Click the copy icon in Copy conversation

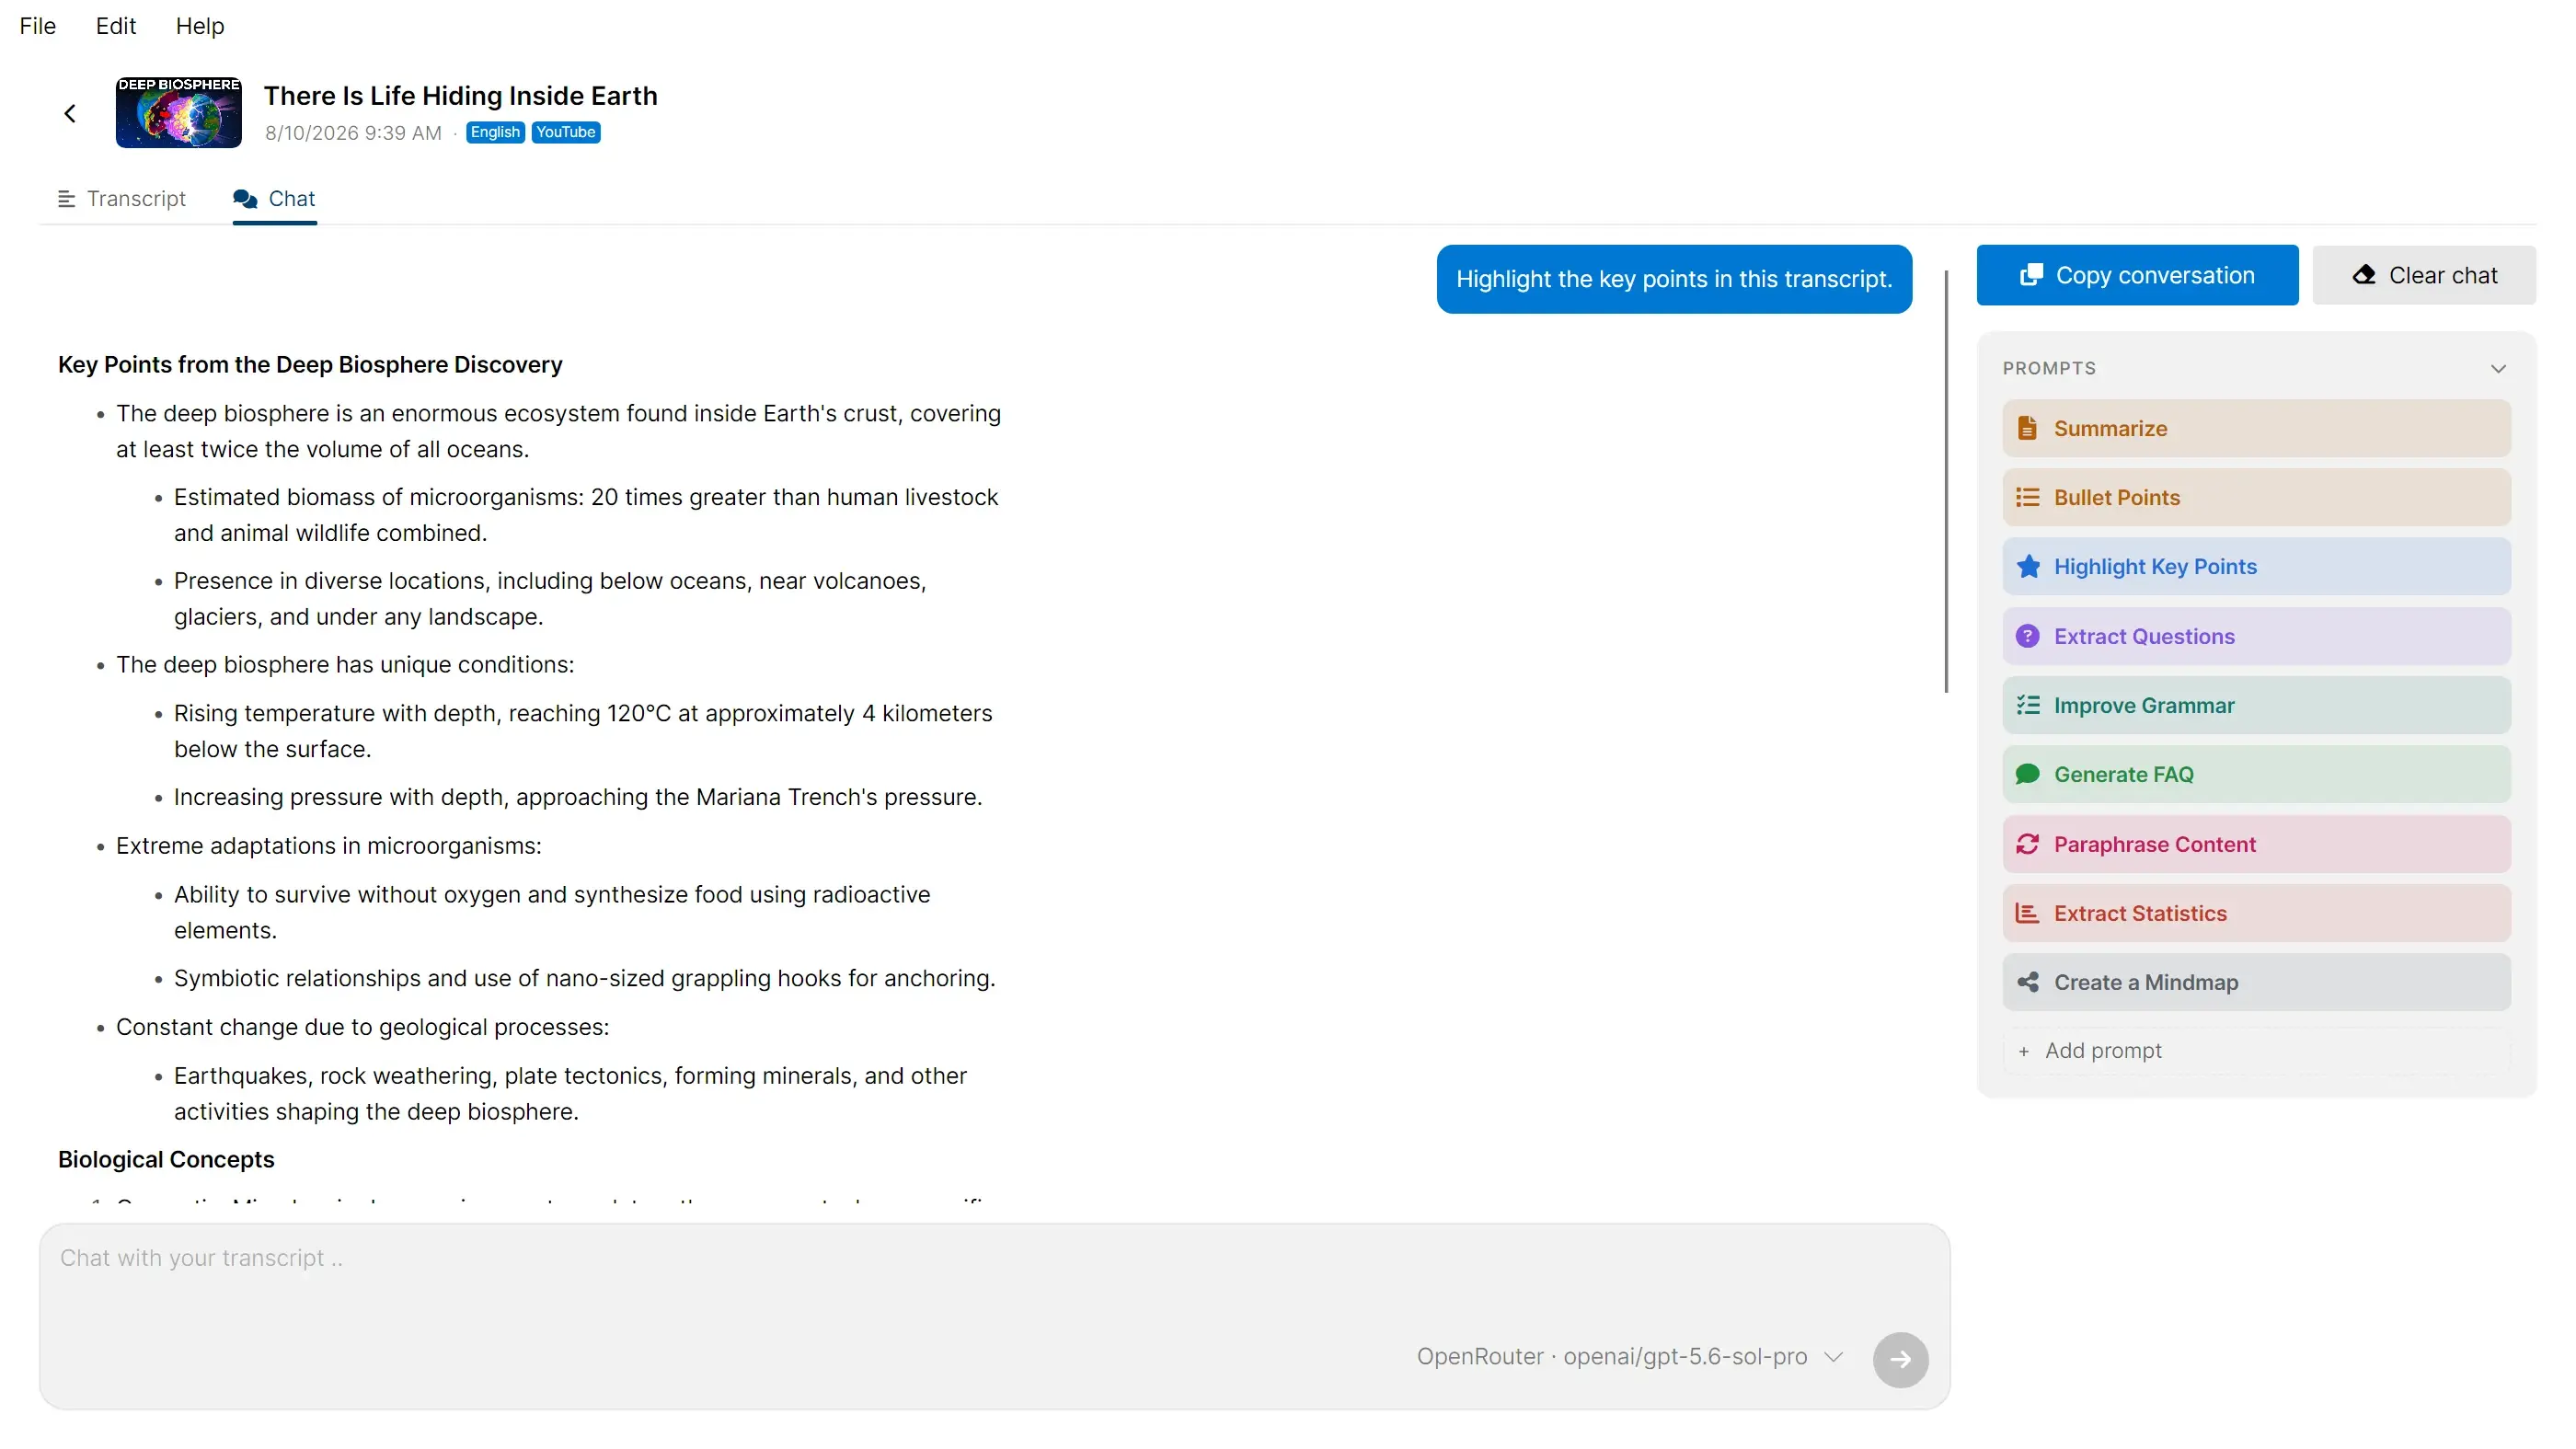(2031, 275)
